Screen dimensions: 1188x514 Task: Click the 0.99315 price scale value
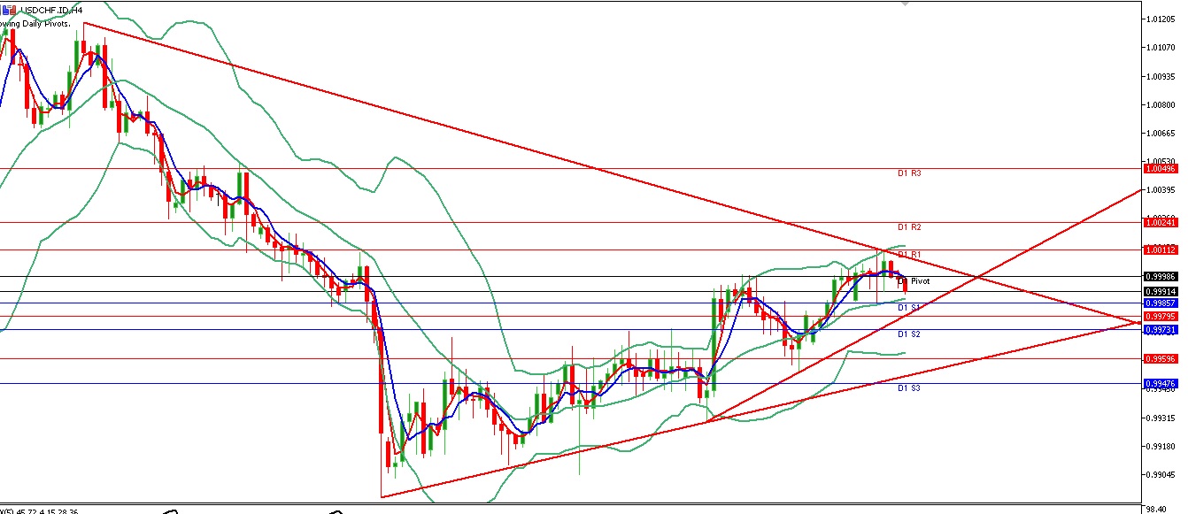click(1159, 418)
